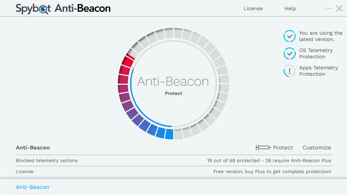This screenshot has width=347, height=195.
Task: Click the latest version checkmark icon
Action: click(289, 36)
